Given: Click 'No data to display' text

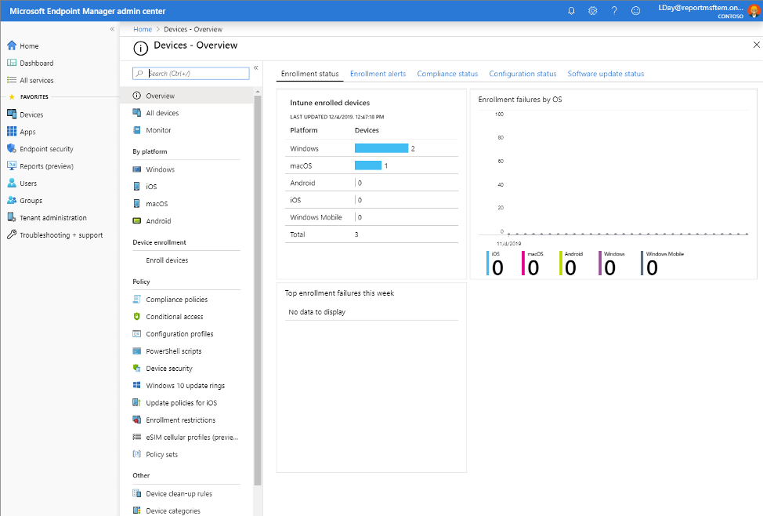Looking at the screenshot, I should coord(316,312).
